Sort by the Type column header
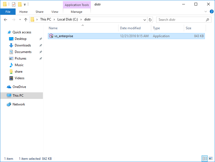Screen dimensions: 215x162 click(168, 28)
